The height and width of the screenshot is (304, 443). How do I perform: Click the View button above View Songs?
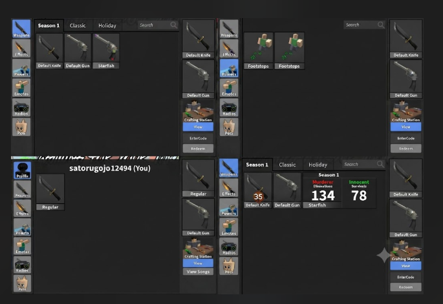pyautogui.click(x=198, y=263)
